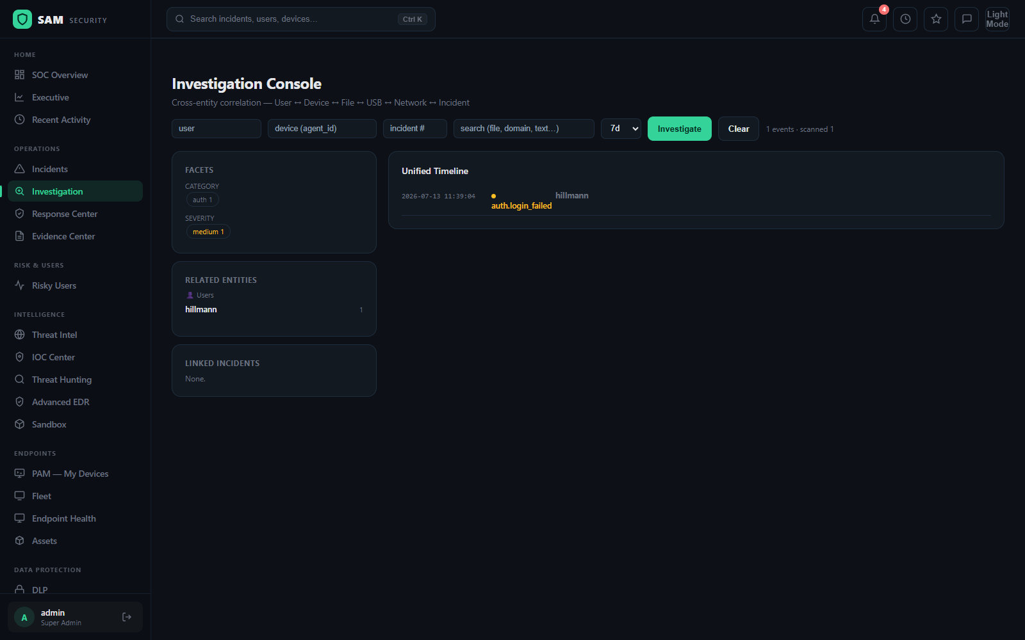Click the DLP lock icon

point(20,589)
